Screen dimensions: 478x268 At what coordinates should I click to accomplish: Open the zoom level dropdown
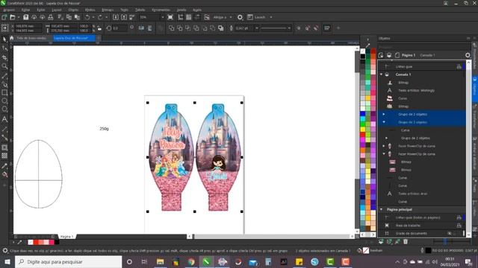point(163,17)
